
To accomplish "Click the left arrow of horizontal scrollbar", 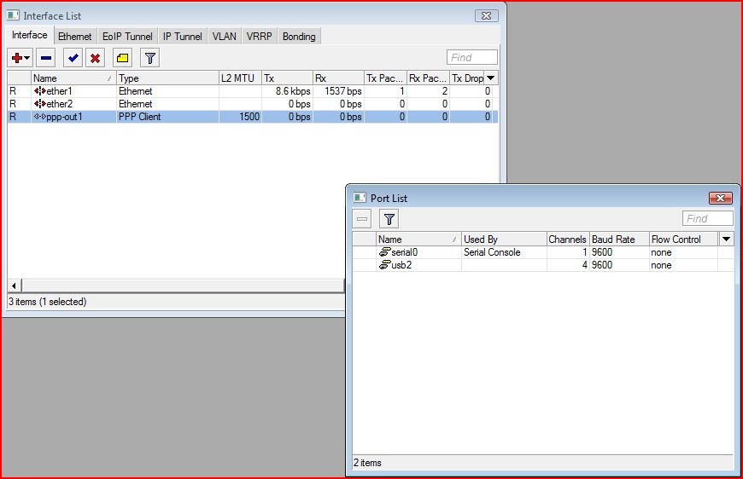I will 15,286.
